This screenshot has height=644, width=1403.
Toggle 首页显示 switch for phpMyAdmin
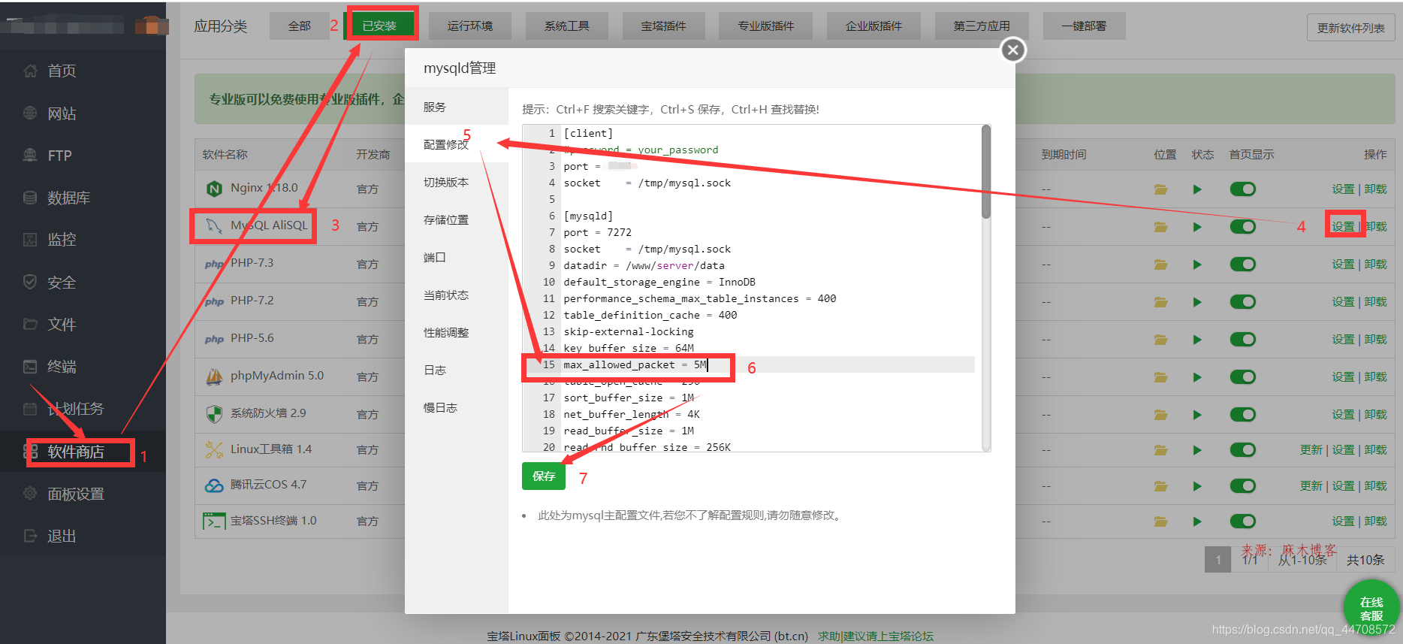pyautogui.click(x=1242, y=377)
